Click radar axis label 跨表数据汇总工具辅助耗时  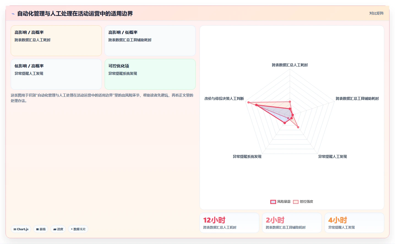click(357, 98)
